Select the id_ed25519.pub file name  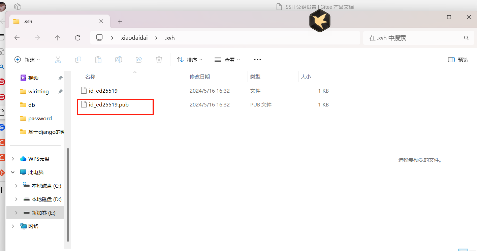tap(109, 104)
